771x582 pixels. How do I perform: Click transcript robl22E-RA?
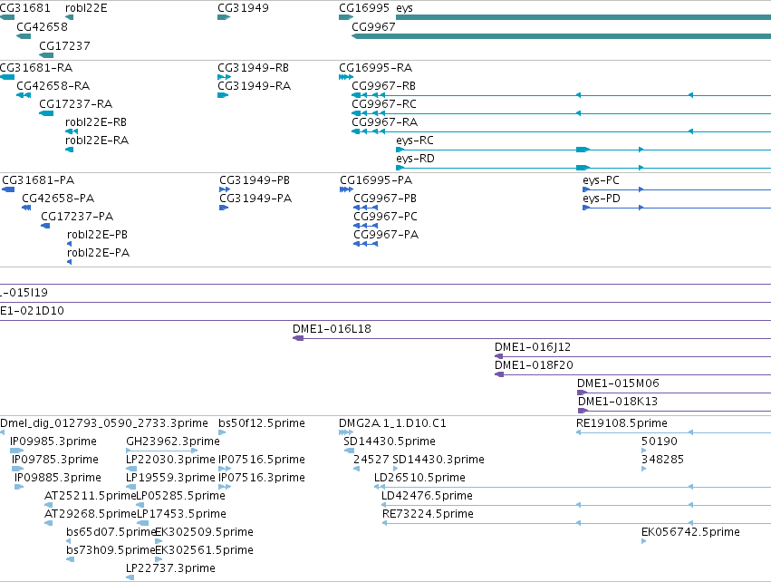point(97,141)
